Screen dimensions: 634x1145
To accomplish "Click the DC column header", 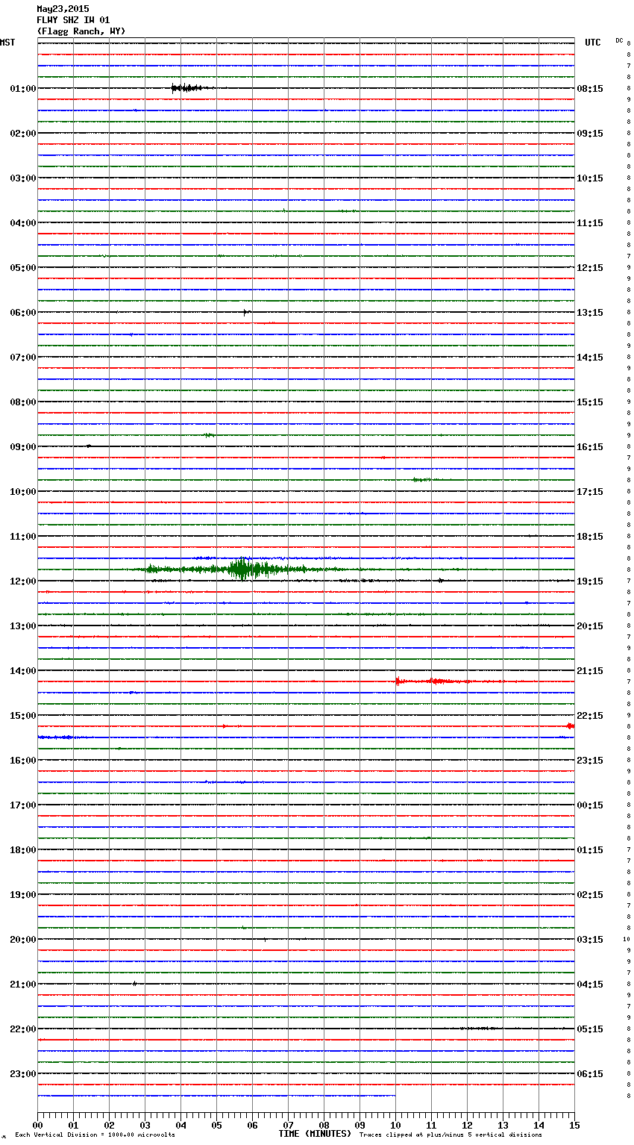I will tap(619, 40).
